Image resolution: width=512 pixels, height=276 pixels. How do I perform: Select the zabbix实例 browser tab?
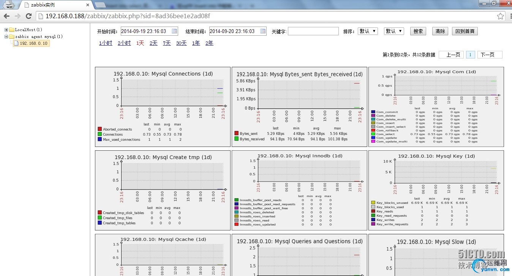[55, 5]
